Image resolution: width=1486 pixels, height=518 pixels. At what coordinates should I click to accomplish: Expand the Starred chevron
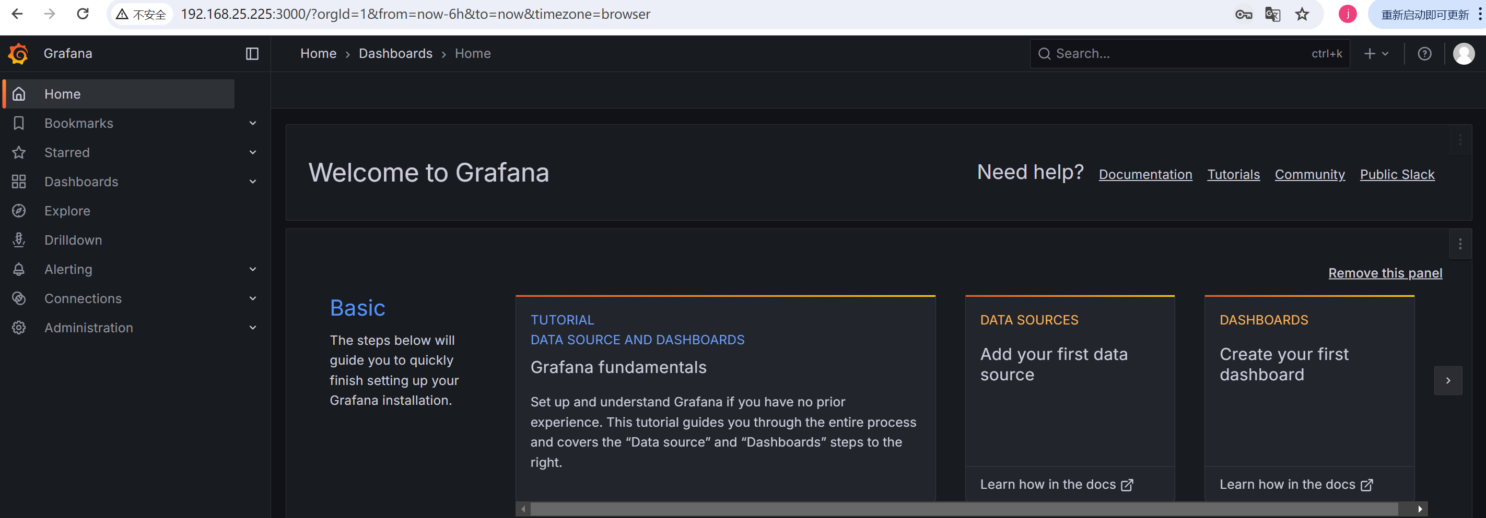(x=253, y=153)
